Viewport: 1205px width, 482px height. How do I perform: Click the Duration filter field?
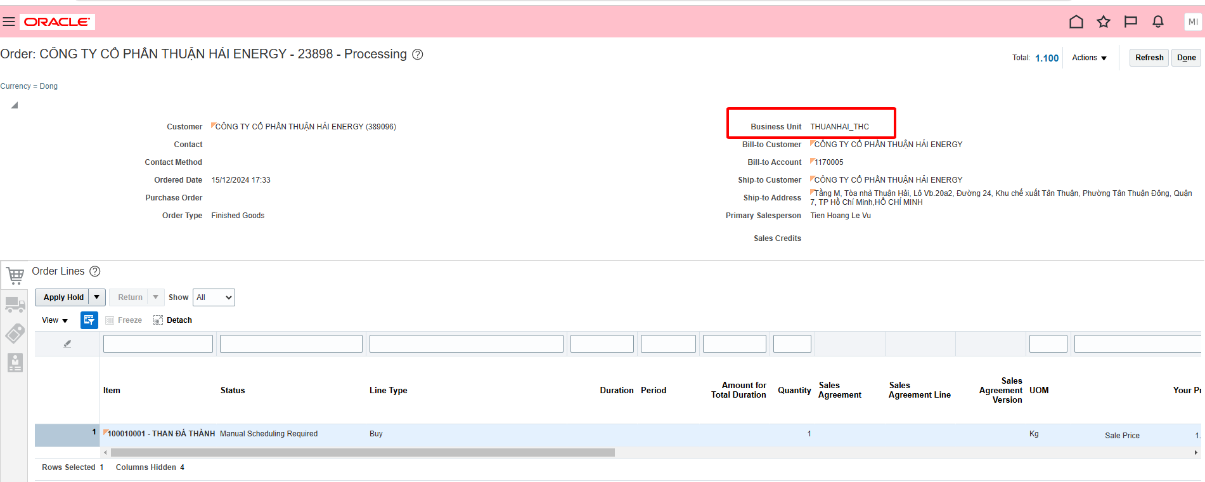pyautogui.click(x=602, y=344)
